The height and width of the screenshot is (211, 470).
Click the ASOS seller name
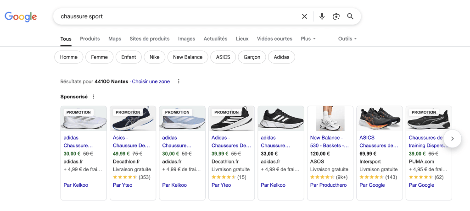pos(317,162)
